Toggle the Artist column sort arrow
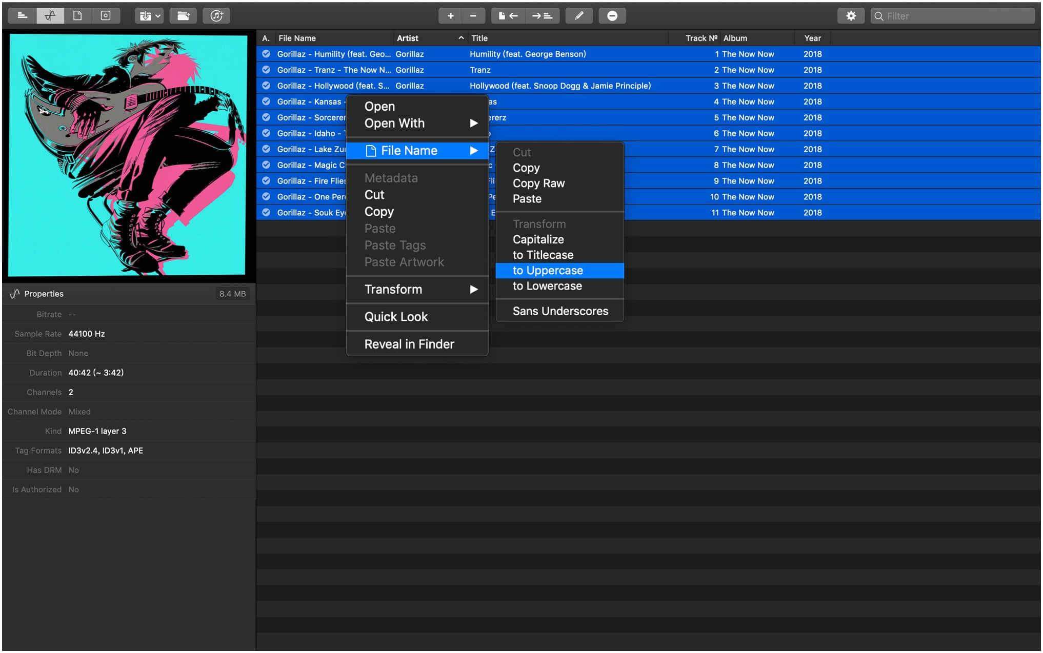Image resolution: width=1043 pixels, height=653 pixels. pyautogui.click(x=461, y=38)
